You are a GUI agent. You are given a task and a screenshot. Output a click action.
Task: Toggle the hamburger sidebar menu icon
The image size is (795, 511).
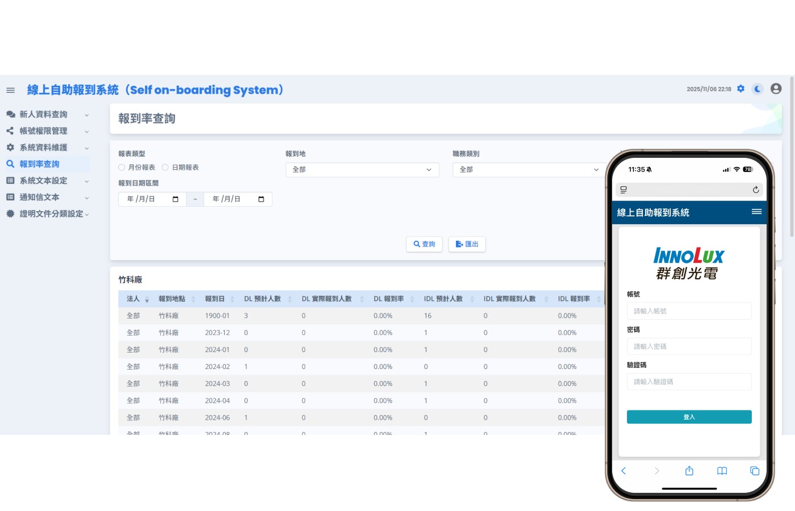[x=10, y=90]
